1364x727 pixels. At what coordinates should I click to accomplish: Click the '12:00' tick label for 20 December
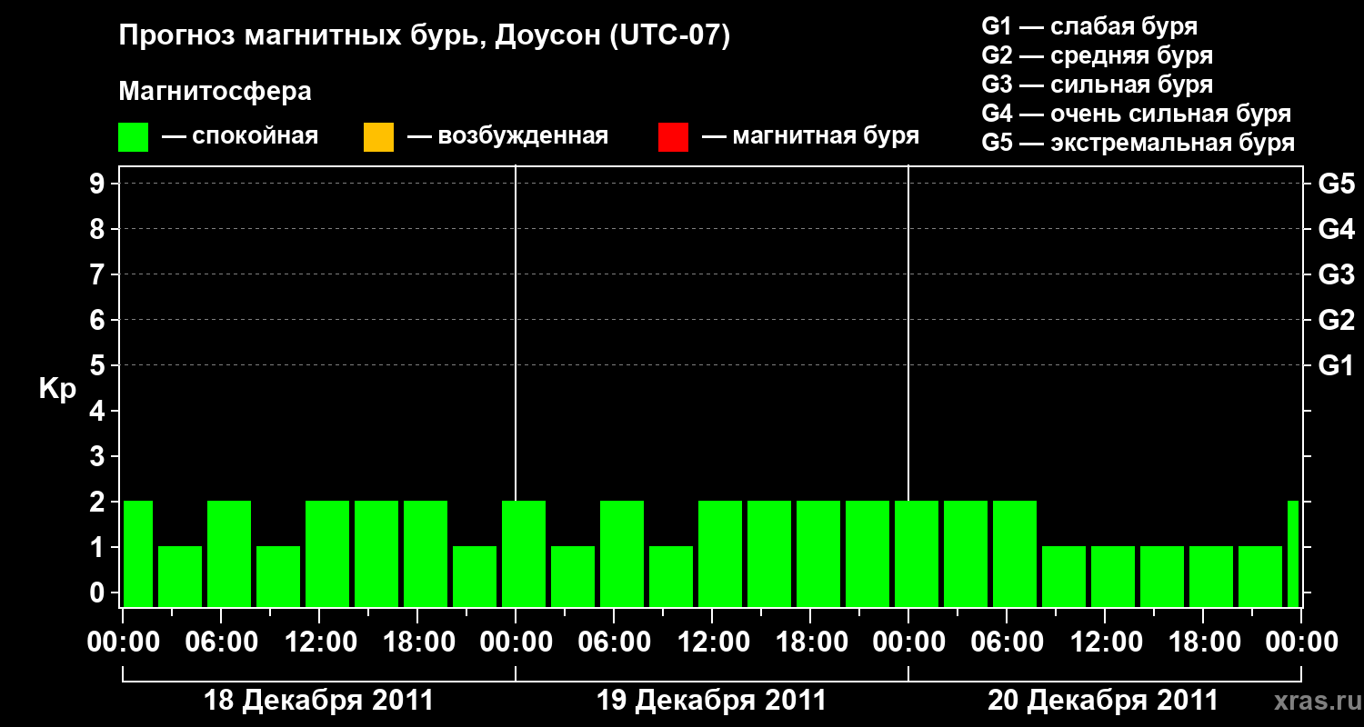[1106, 642]
